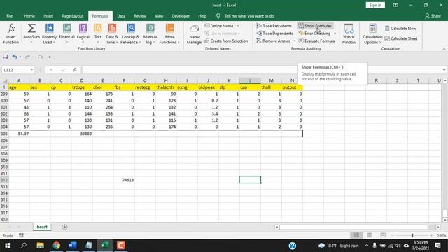Click Calculate Now
The height and width of the screenshot is (252, 448).
click(x=400, y=28)
